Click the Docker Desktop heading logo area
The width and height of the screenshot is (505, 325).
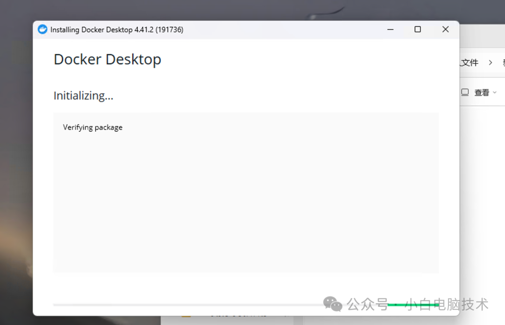pyautogui.click(x=107, y=59)
